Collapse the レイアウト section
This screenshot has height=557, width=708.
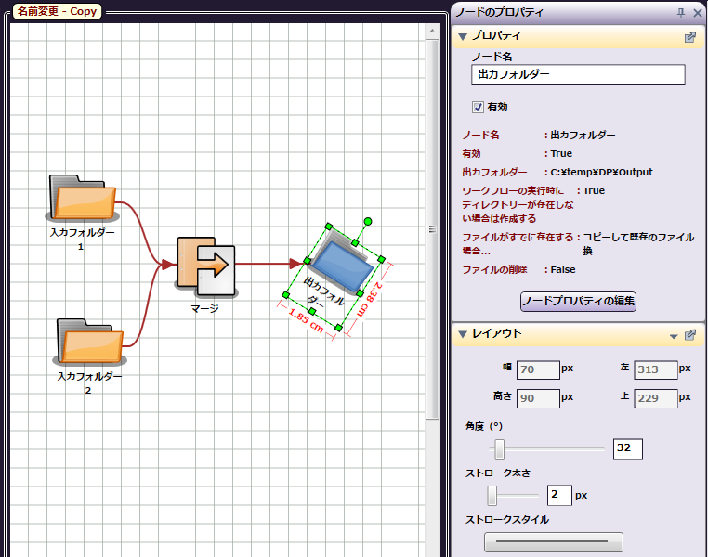coord(463,334)
